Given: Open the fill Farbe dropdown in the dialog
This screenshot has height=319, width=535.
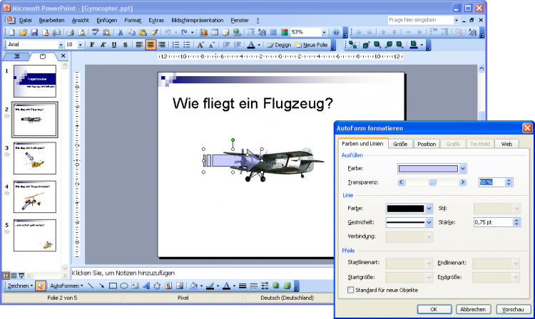Looking at the screenshot, I should click(x=463, y=168).
